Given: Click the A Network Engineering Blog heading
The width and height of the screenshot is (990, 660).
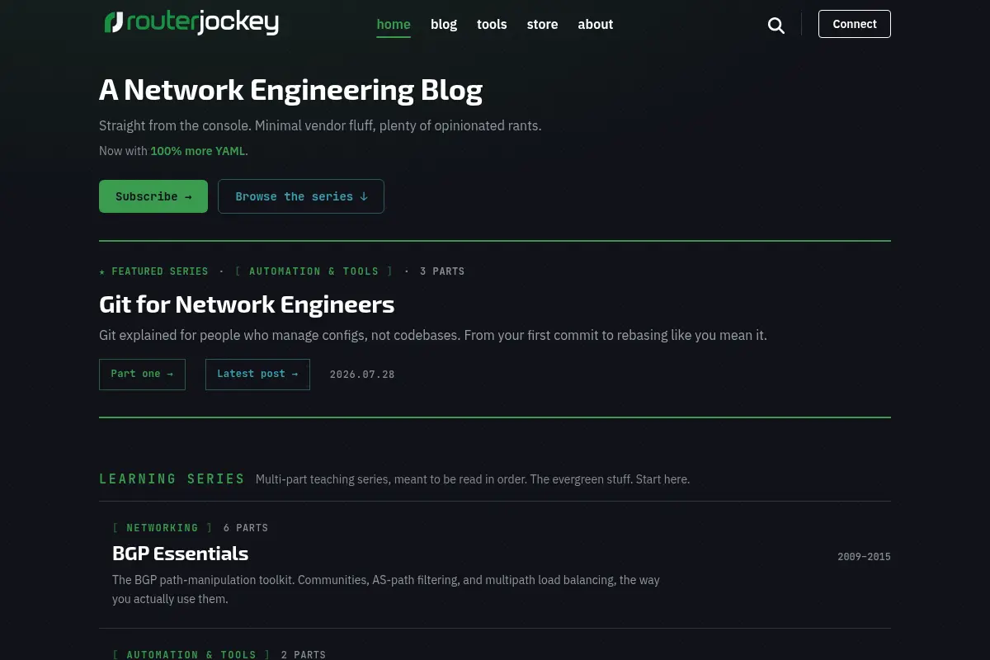Looking at the screenshot, I should (x=290, y=89).
